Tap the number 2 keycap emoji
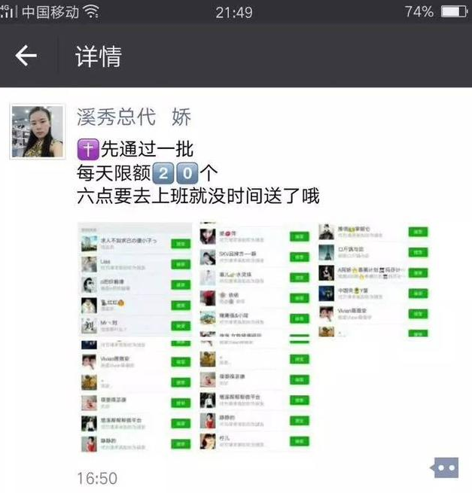Image resolution: width=472 pixels, height=493 pixels. 163,173
